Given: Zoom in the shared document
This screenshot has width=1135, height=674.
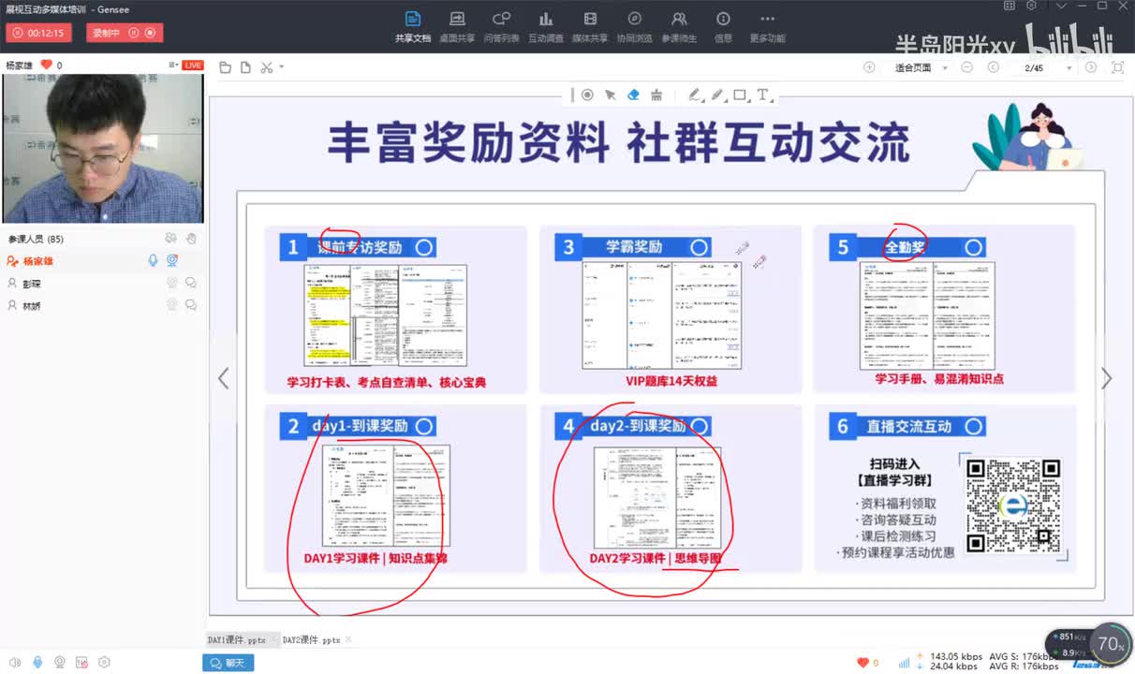Looking at the screenshot, I should (x=869, y=67).
